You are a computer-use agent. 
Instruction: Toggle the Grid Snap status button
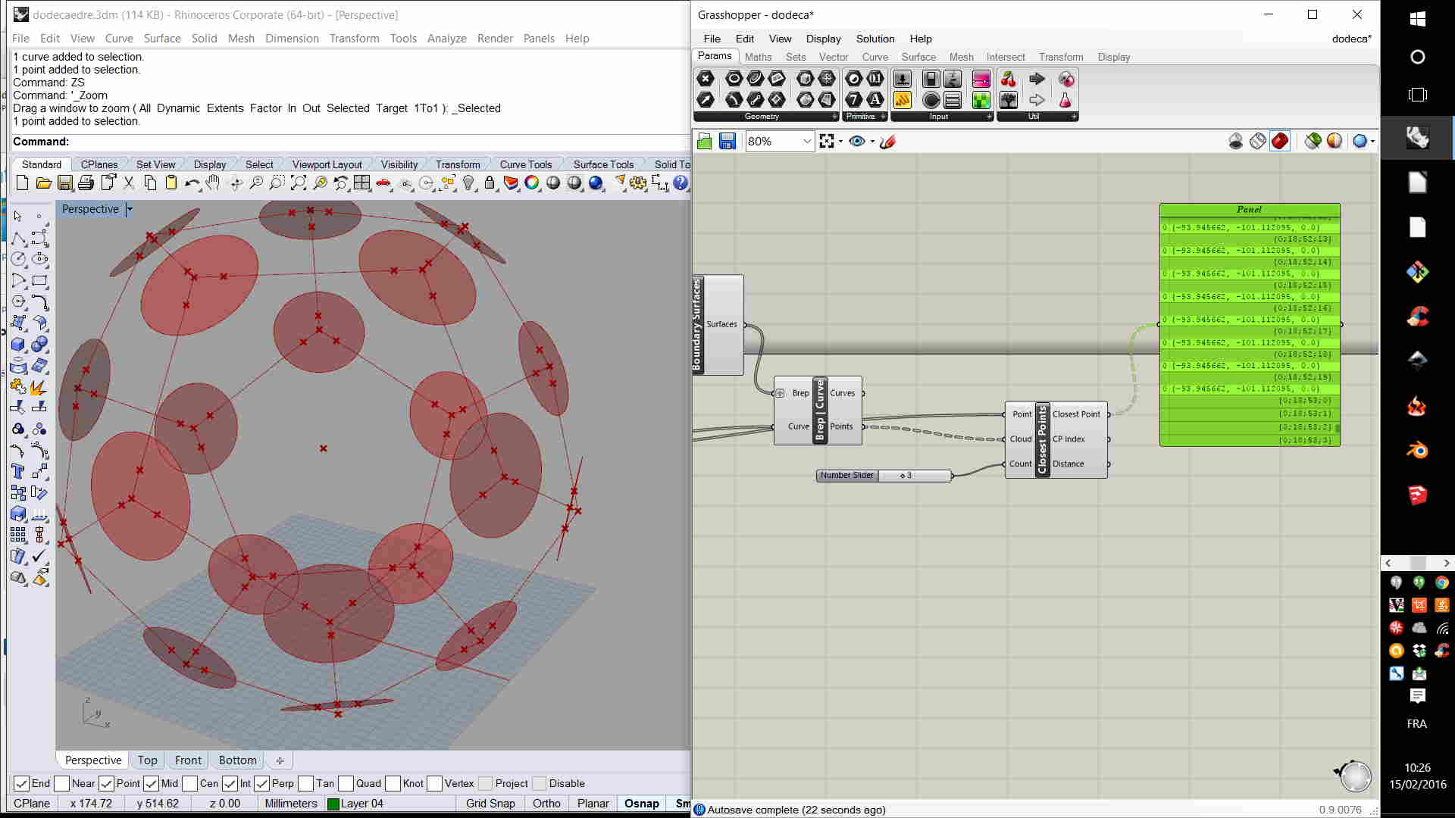[x=490, y=804]
